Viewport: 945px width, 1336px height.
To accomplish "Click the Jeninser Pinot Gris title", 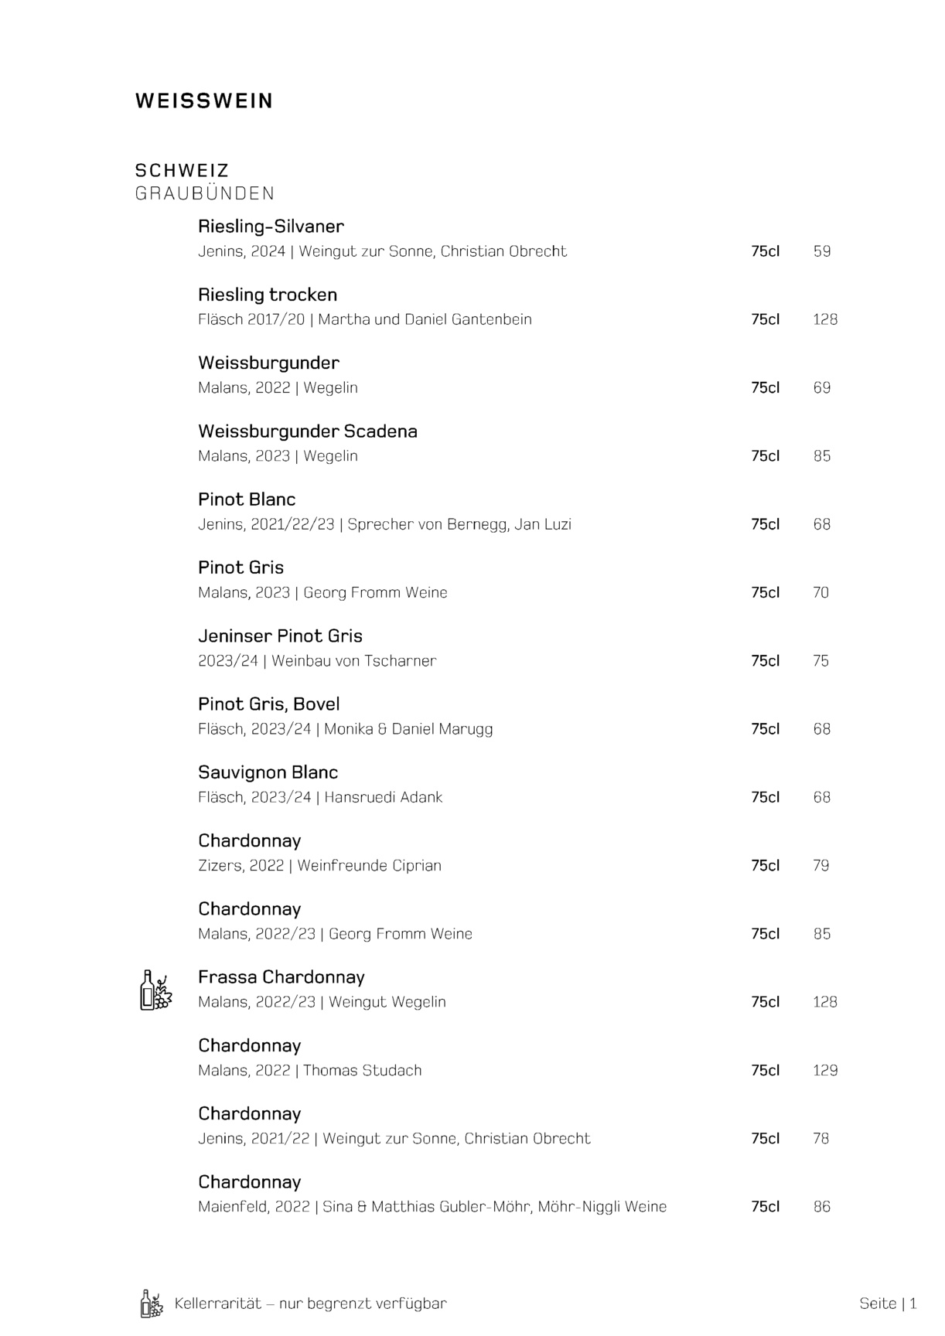I will pyautogui.click(x=280, y=636).
